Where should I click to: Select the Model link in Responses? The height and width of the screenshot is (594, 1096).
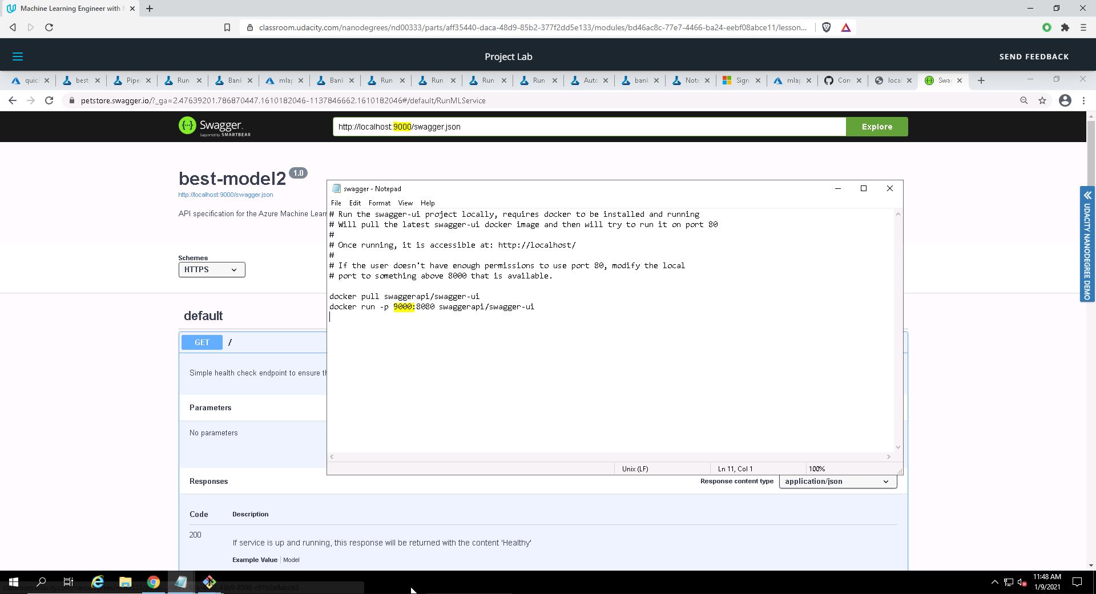click(x=291, y=560)
